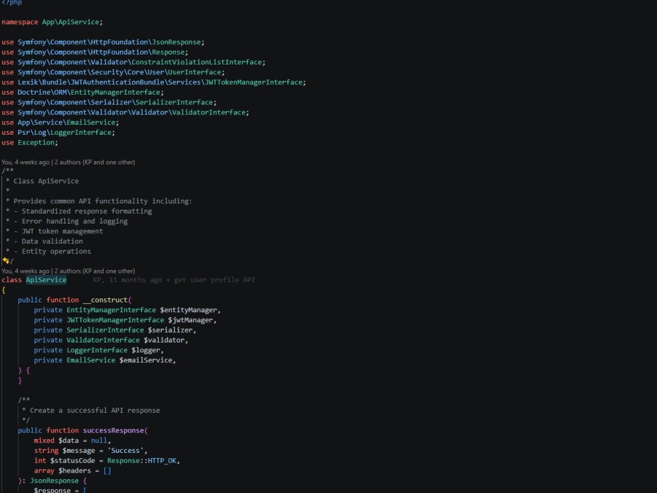Click the blame note 'get user profile API'
657x493 pixels.
[x=215, y=280]
